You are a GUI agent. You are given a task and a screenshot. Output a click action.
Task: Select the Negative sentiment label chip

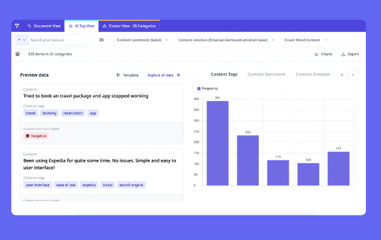tap(36, 136)
